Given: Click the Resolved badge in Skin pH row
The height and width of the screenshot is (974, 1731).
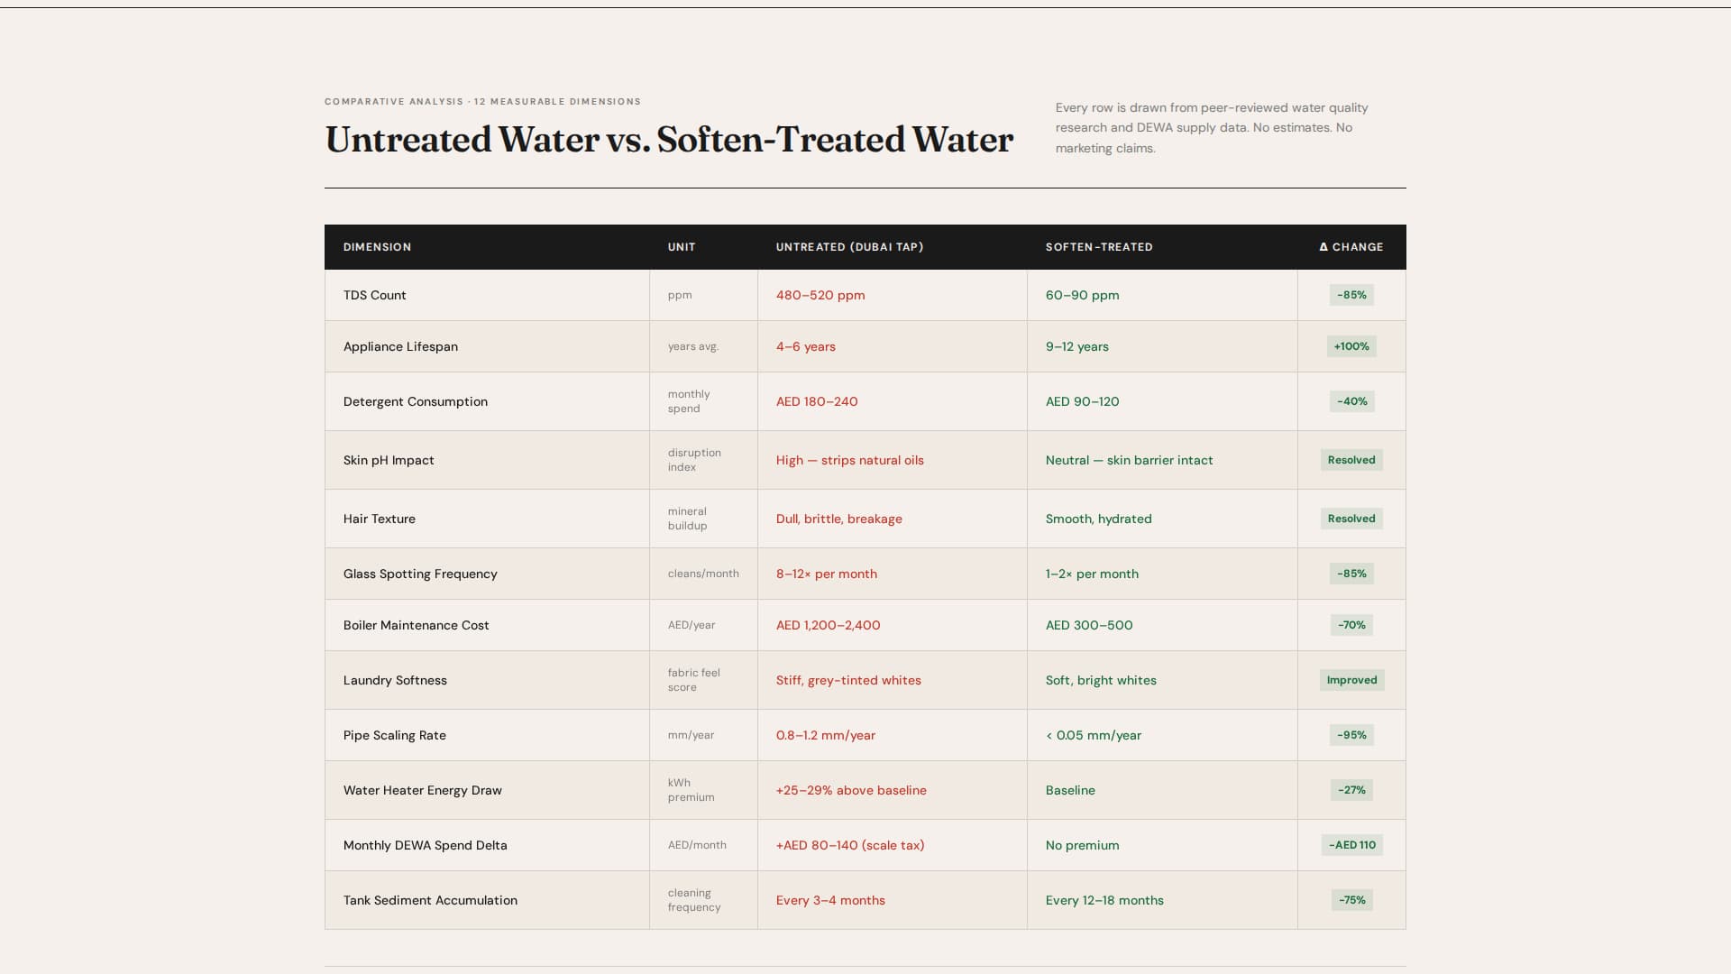Looking at the screenshot, I should pos(1351,460).
